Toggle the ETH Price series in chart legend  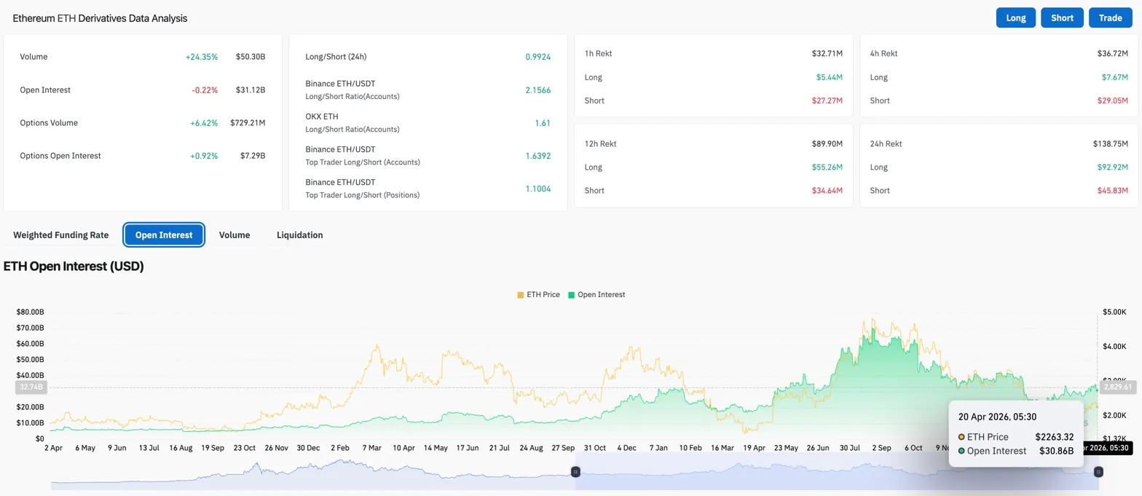pyautogui.click(x=538, y=295)
